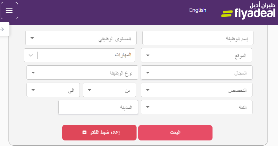Click the side panel arrow icon
Viewport: 278px width, 146px height.
point(2,29)
